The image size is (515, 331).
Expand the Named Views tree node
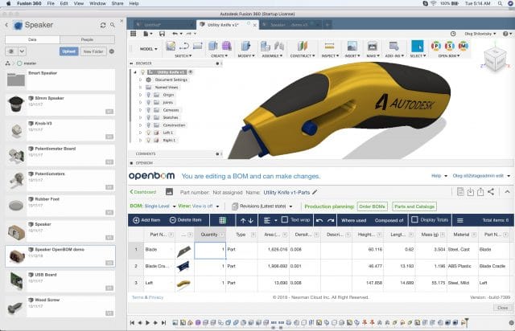tap(140, 88)
